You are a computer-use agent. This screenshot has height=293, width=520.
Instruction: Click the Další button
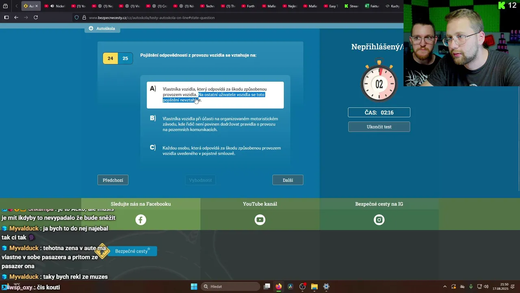pos(288,180)
